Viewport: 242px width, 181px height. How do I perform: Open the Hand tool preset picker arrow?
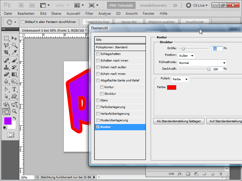(15, 22)
